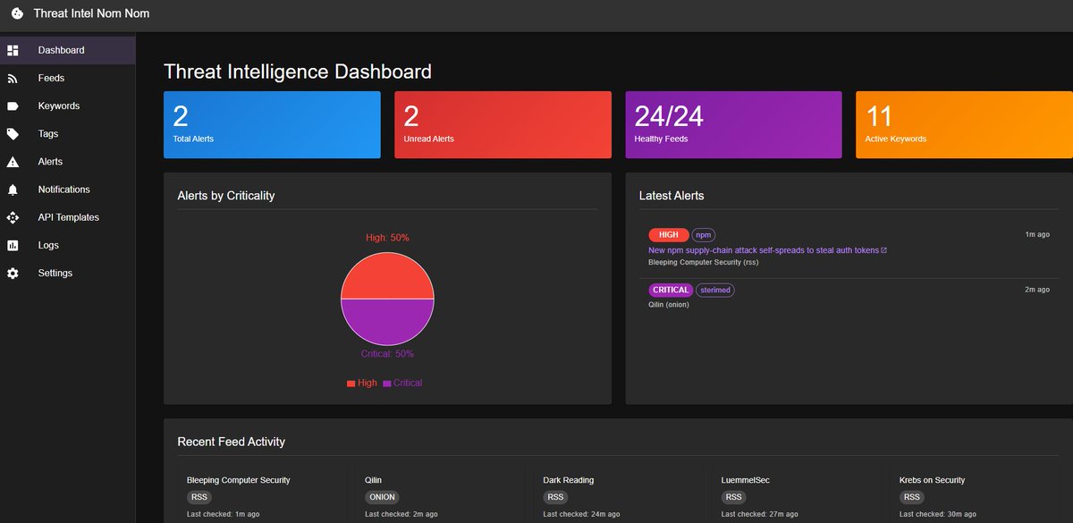Click the Notifications bell icon

pyautogui.click(x=13, y=189)
